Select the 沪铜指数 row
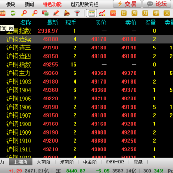The width and height of the screenshot is (173, 173). click(86, 65)
